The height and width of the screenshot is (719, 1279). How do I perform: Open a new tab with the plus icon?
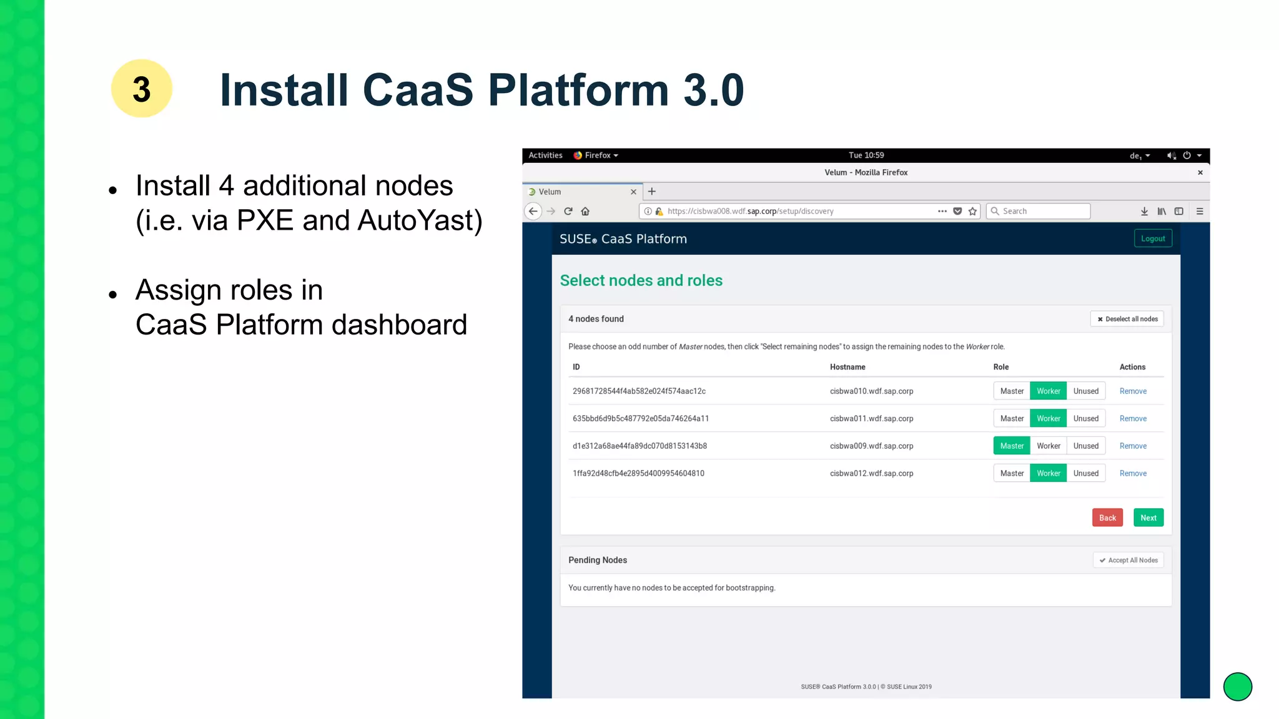[651, 192]
